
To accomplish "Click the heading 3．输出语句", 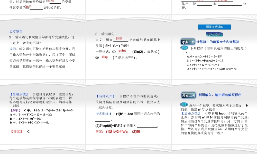I will [x=105, y=34].
